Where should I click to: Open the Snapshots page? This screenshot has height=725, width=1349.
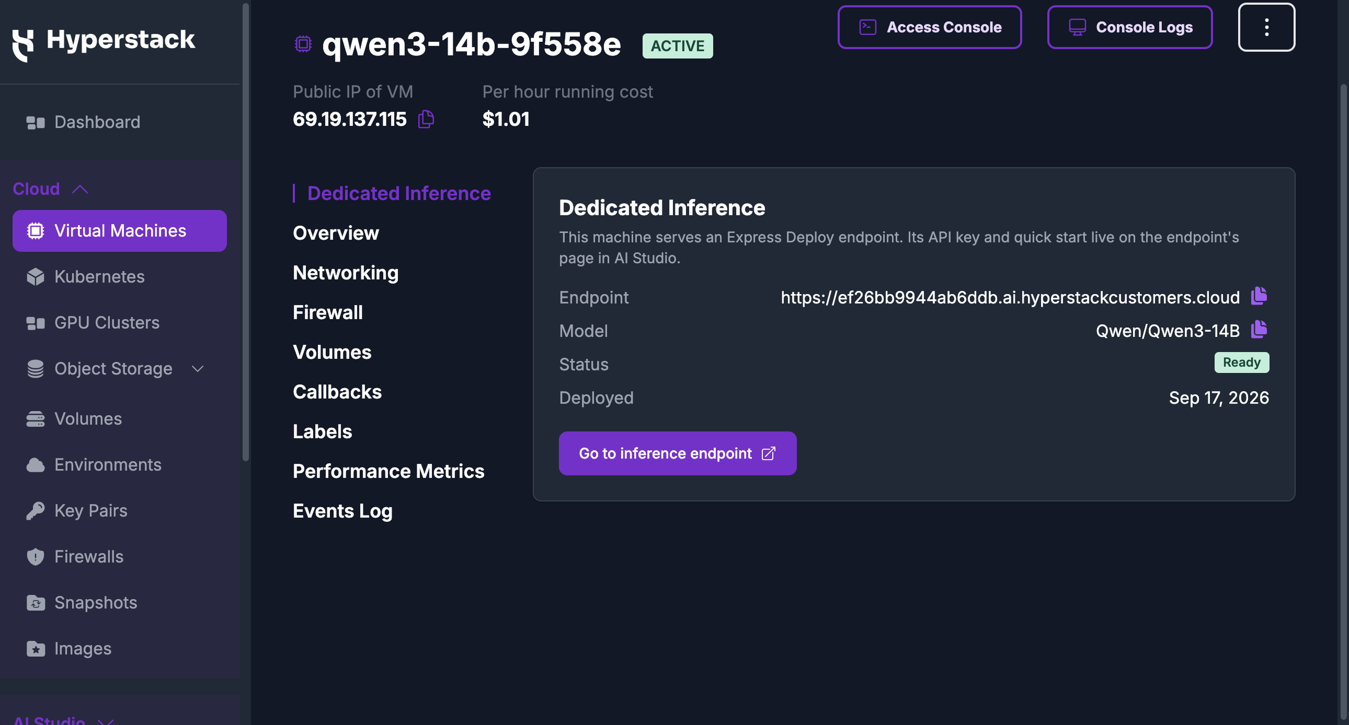coord(120,603)
